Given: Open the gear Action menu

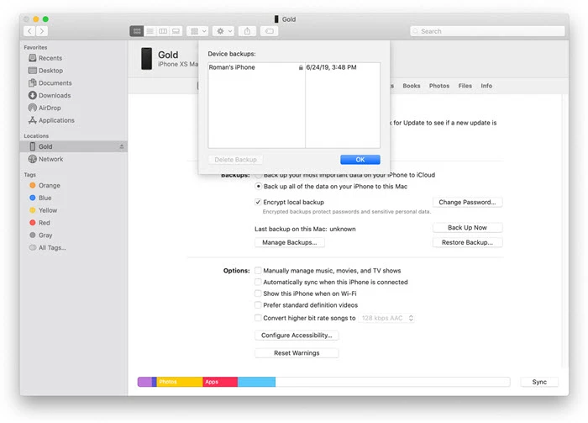Looking at the screenshot, I should 224,31.
